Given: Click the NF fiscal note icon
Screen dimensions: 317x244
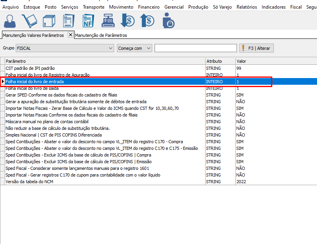Looking at the screenshot, I should (88, 21).
